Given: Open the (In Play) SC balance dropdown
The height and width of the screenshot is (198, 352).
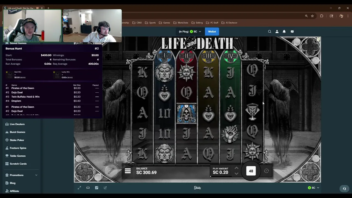Looking at the screenshot, I should (x=190, y=32).
